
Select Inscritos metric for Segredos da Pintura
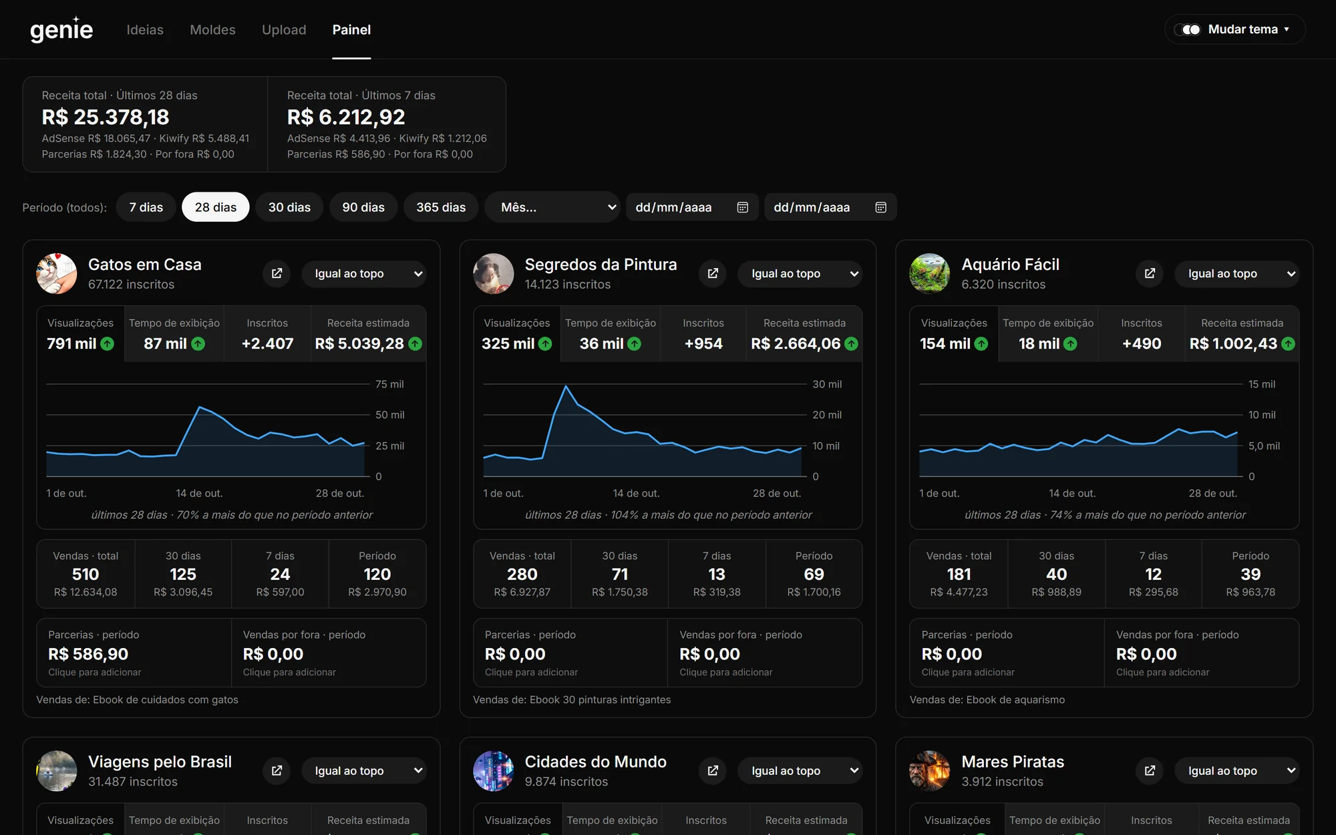pyautogui.click(x=703, y=334)
